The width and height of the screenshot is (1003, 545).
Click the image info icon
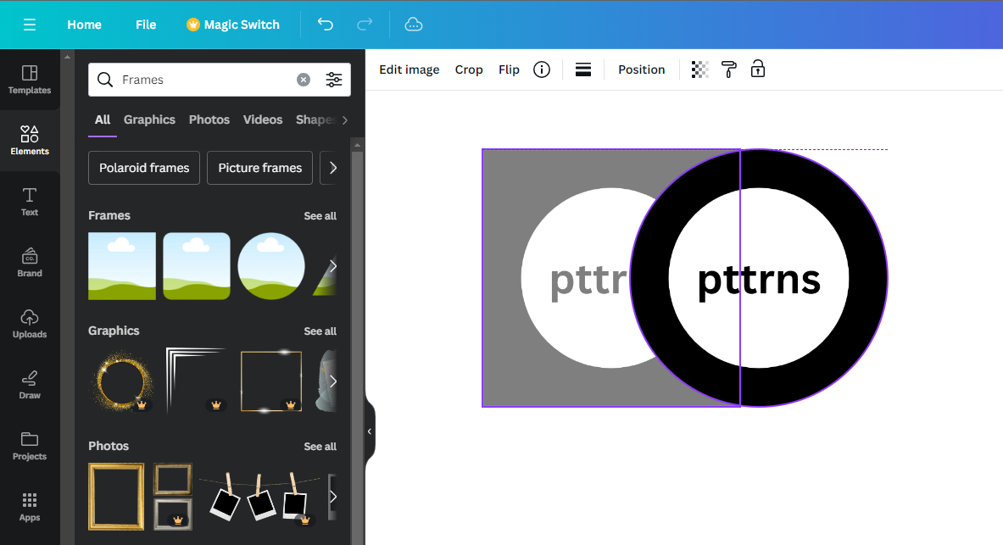542,70
